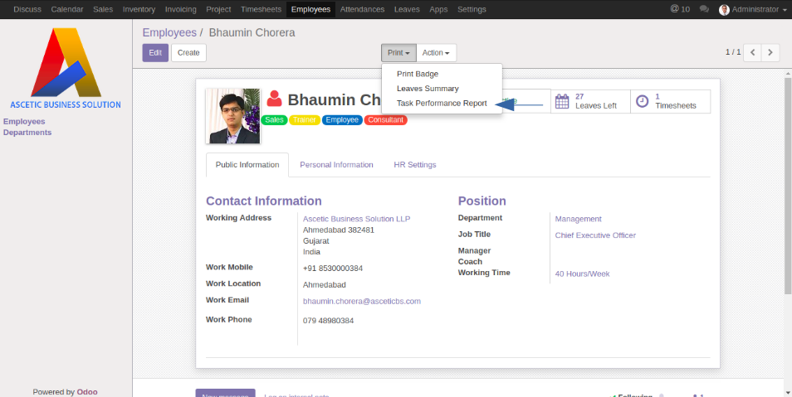Open the Timesheets top menu

(262, 9)
